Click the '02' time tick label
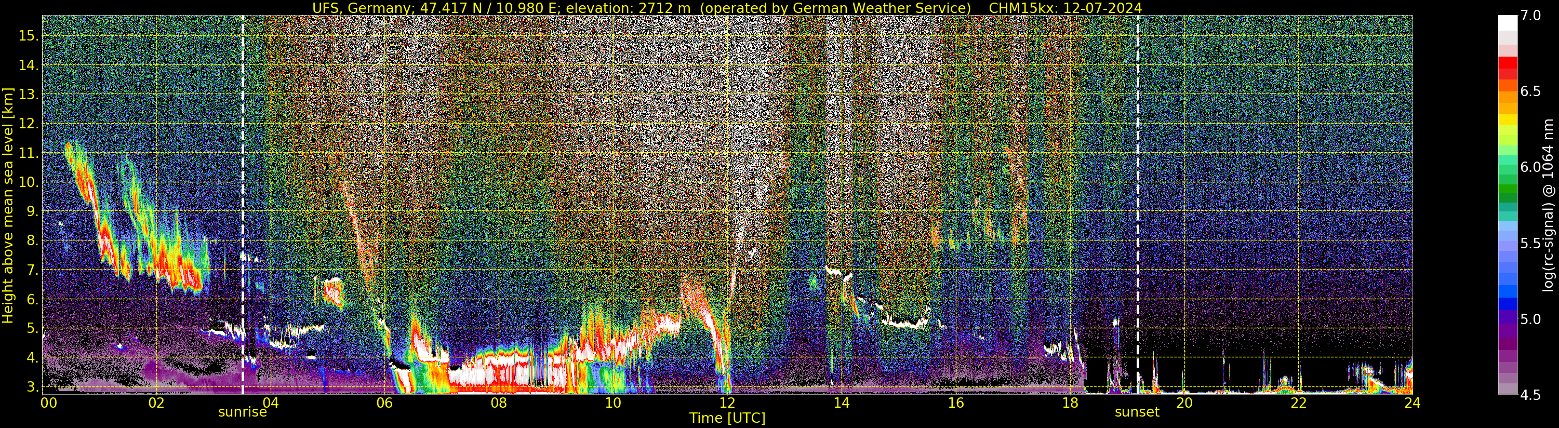The image size is (1559, 428). pos(156,403)
